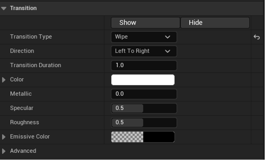Open the Direction dropdown showing Left To Right
The height and width of the screenshot is (160, 265).
(x=143, y=51)
